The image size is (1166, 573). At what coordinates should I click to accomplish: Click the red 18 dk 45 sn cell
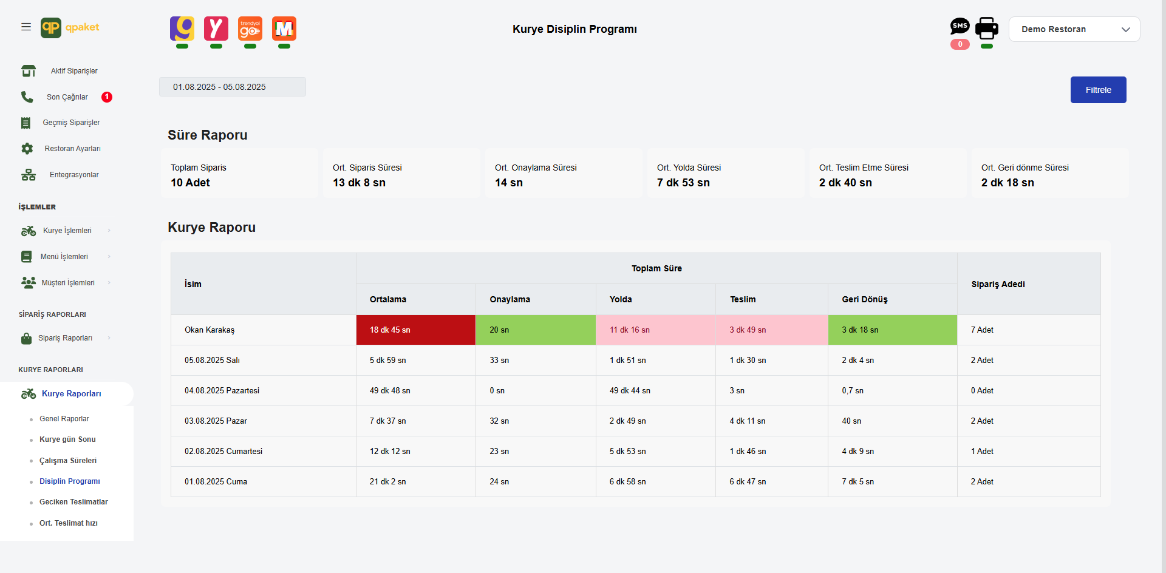point(415,330)
